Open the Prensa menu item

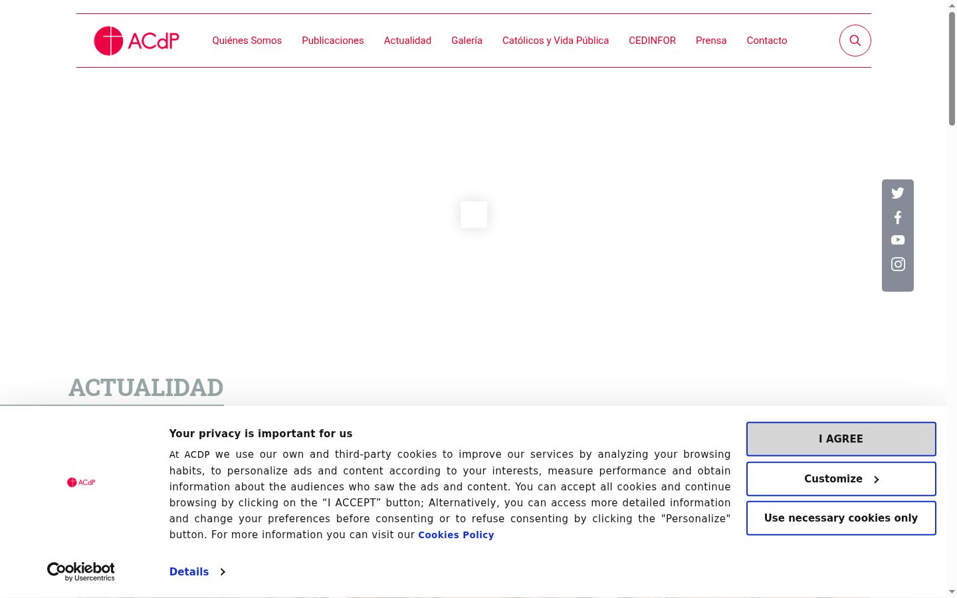click(711, 41)
